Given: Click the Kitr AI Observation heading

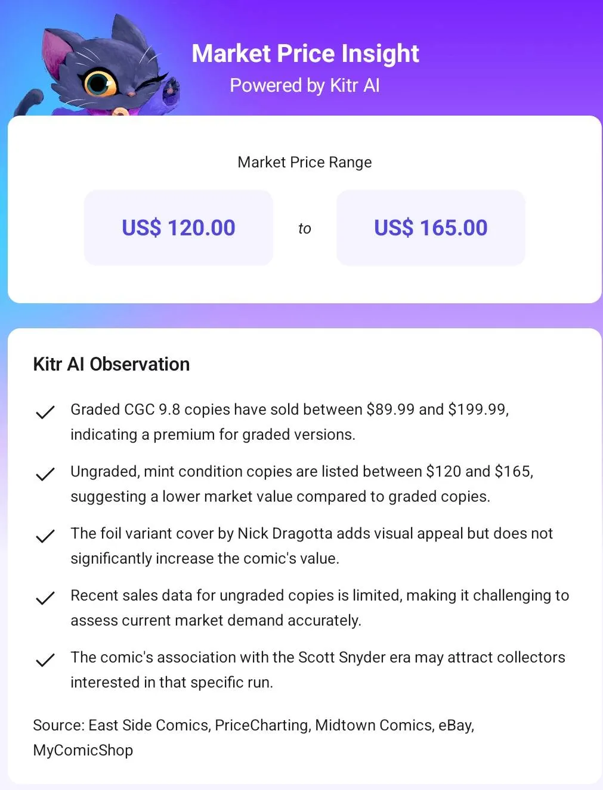Looking at the screenshot, I should click(x=112, y=364).
